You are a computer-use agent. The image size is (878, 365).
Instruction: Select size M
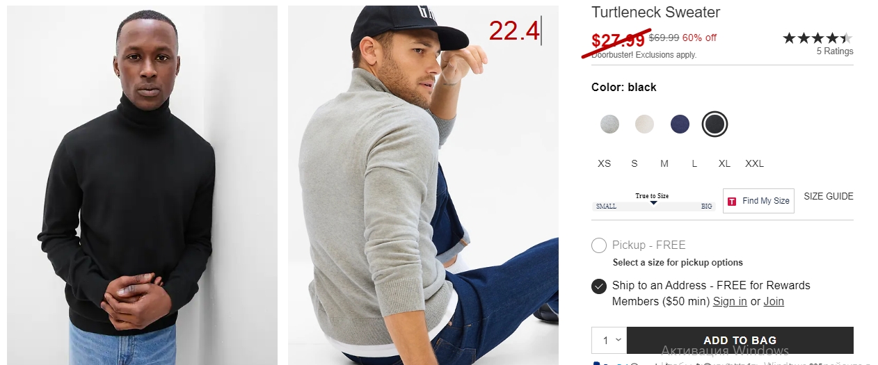[x=664, y=163]
